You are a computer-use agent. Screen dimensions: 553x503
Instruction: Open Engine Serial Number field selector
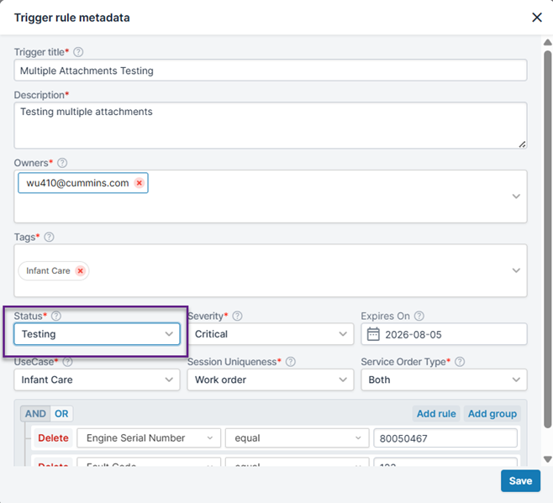tap(148, 438)
